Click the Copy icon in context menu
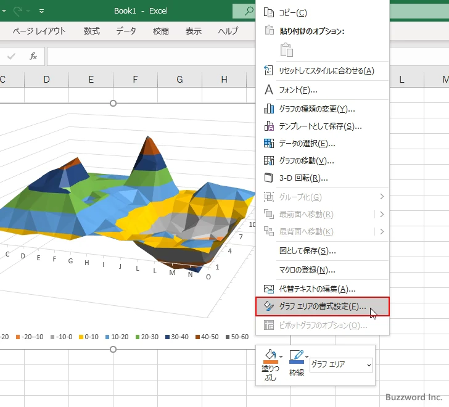Viewport: 449px width, 407px height. pos(269,12)
